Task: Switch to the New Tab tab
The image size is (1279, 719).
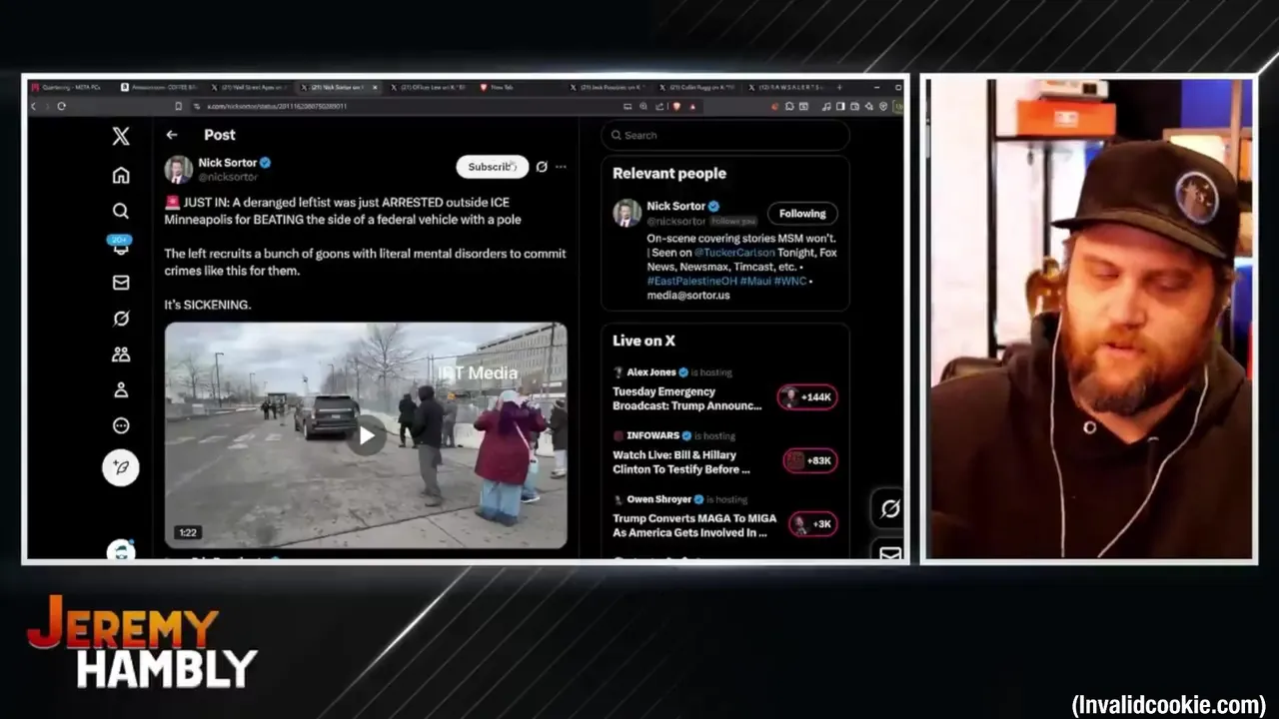Action: [x=520, y=87]
